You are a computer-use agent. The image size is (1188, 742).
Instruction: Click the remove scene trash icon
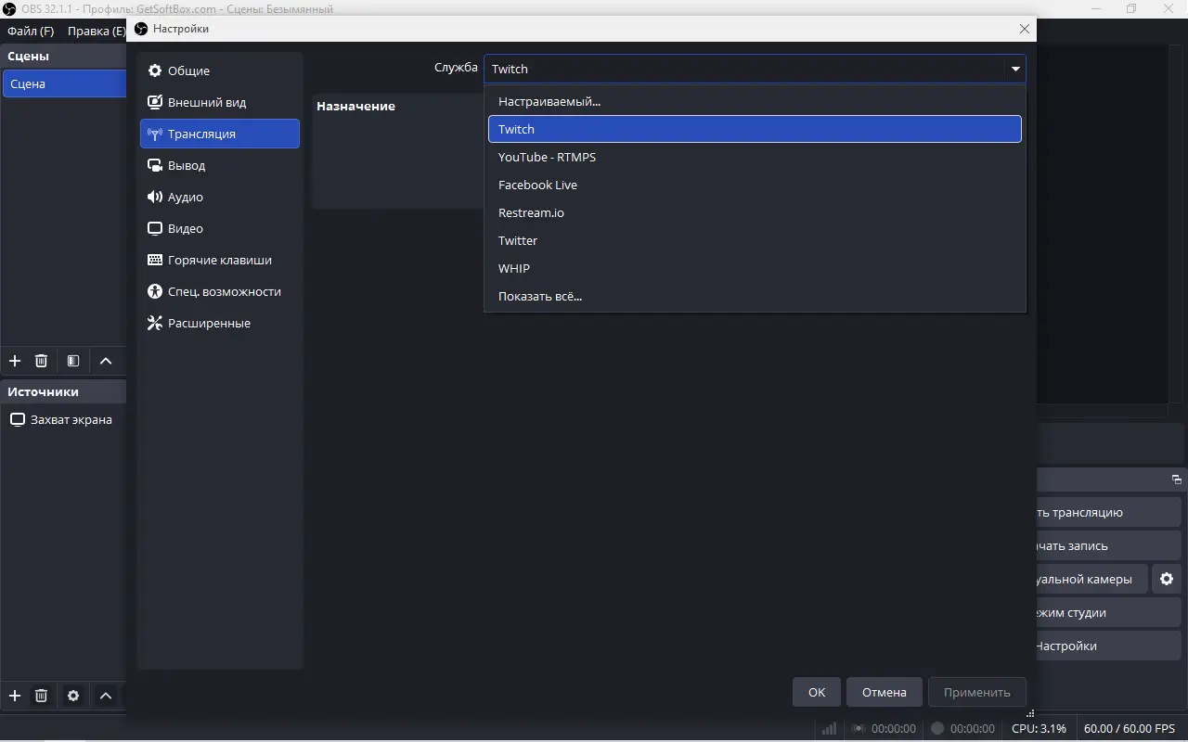pyautogui.click(x=41, y=361)
